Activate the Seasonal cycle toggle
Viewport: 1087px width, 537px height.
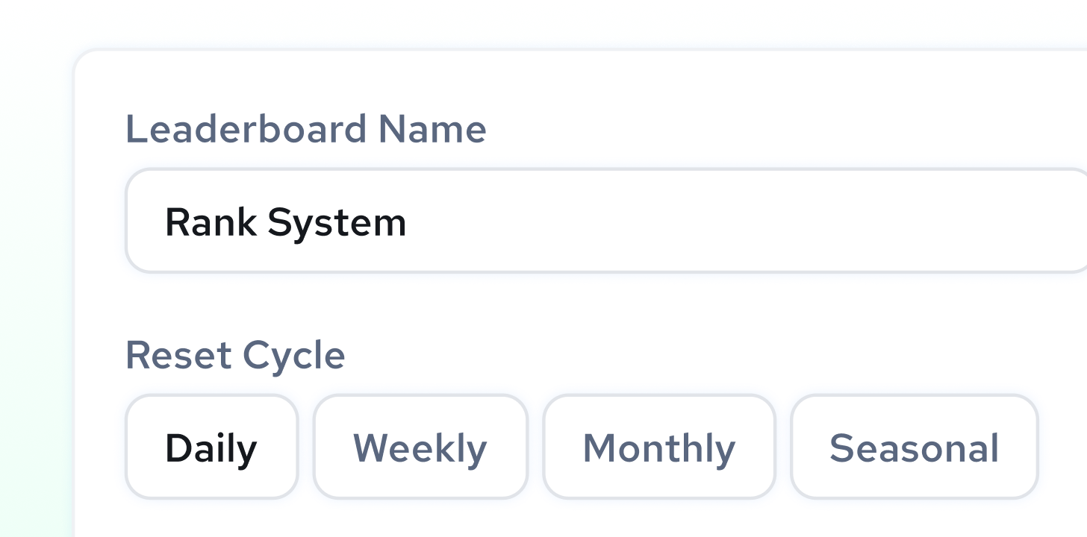[914, 446]
